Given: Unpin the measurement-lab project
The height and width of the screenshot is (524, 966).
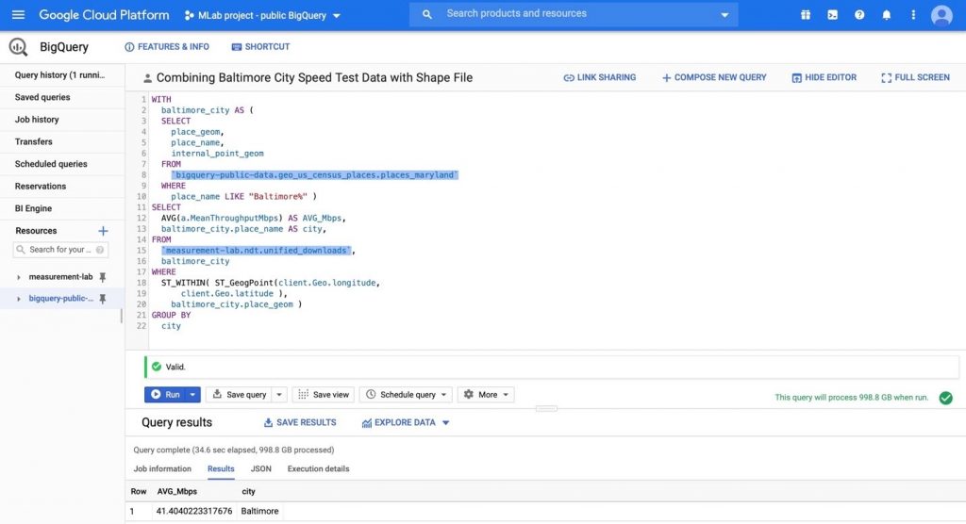Looking at the screenshot, I should point(103,277).
